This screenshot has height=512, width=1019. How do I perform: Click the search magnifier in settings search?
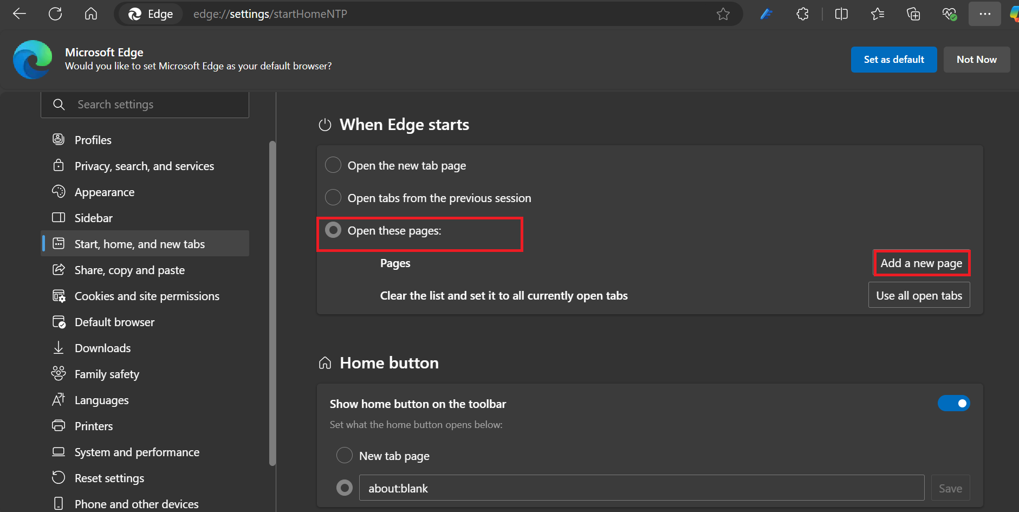[59, 104]
